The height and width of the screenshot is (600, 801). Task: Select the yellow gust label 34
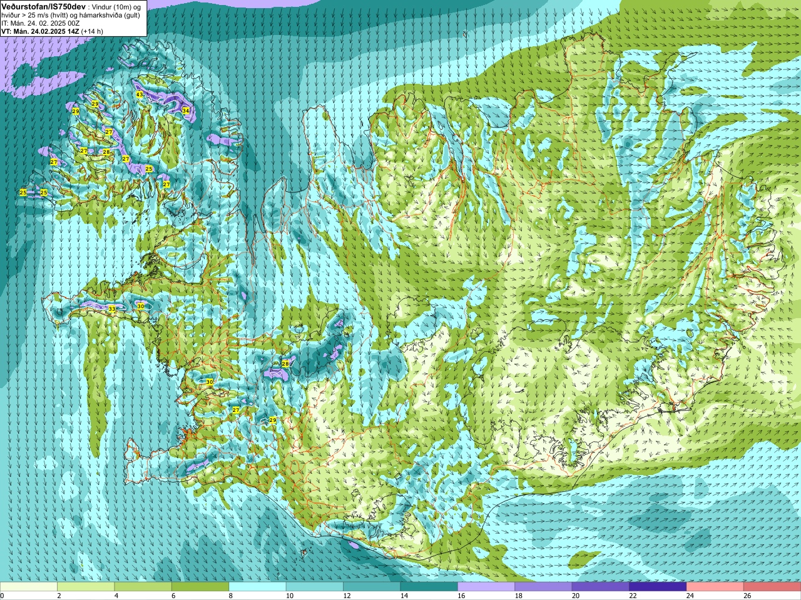[186, 111]
